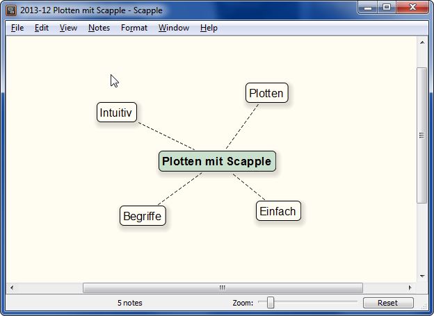Screen dimensions: 434x316
Task: Open the Window menu
Action: pyautogui.click(x=173, y=28)
